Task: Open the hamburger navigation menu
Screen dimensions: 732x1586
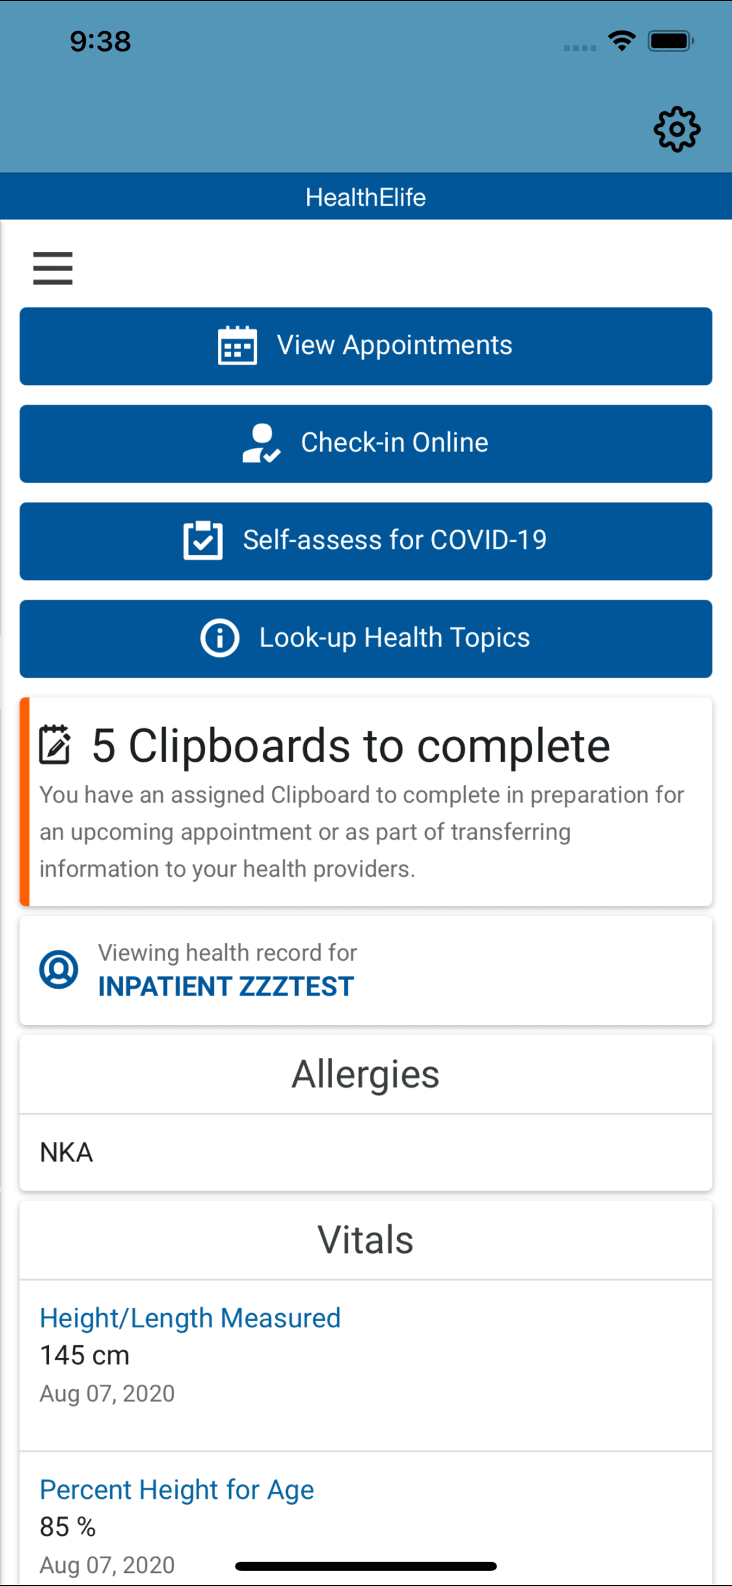Action: click(52, 269)
